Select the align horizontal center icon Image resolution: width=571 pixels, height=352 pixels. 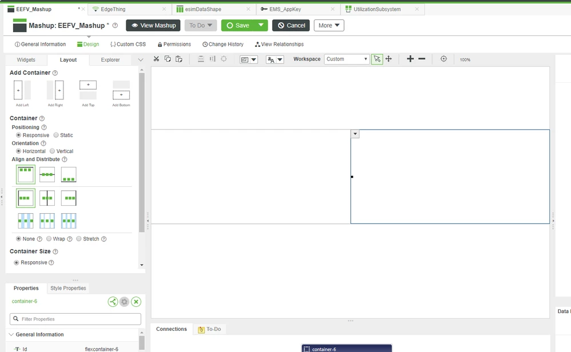point(47,198)
